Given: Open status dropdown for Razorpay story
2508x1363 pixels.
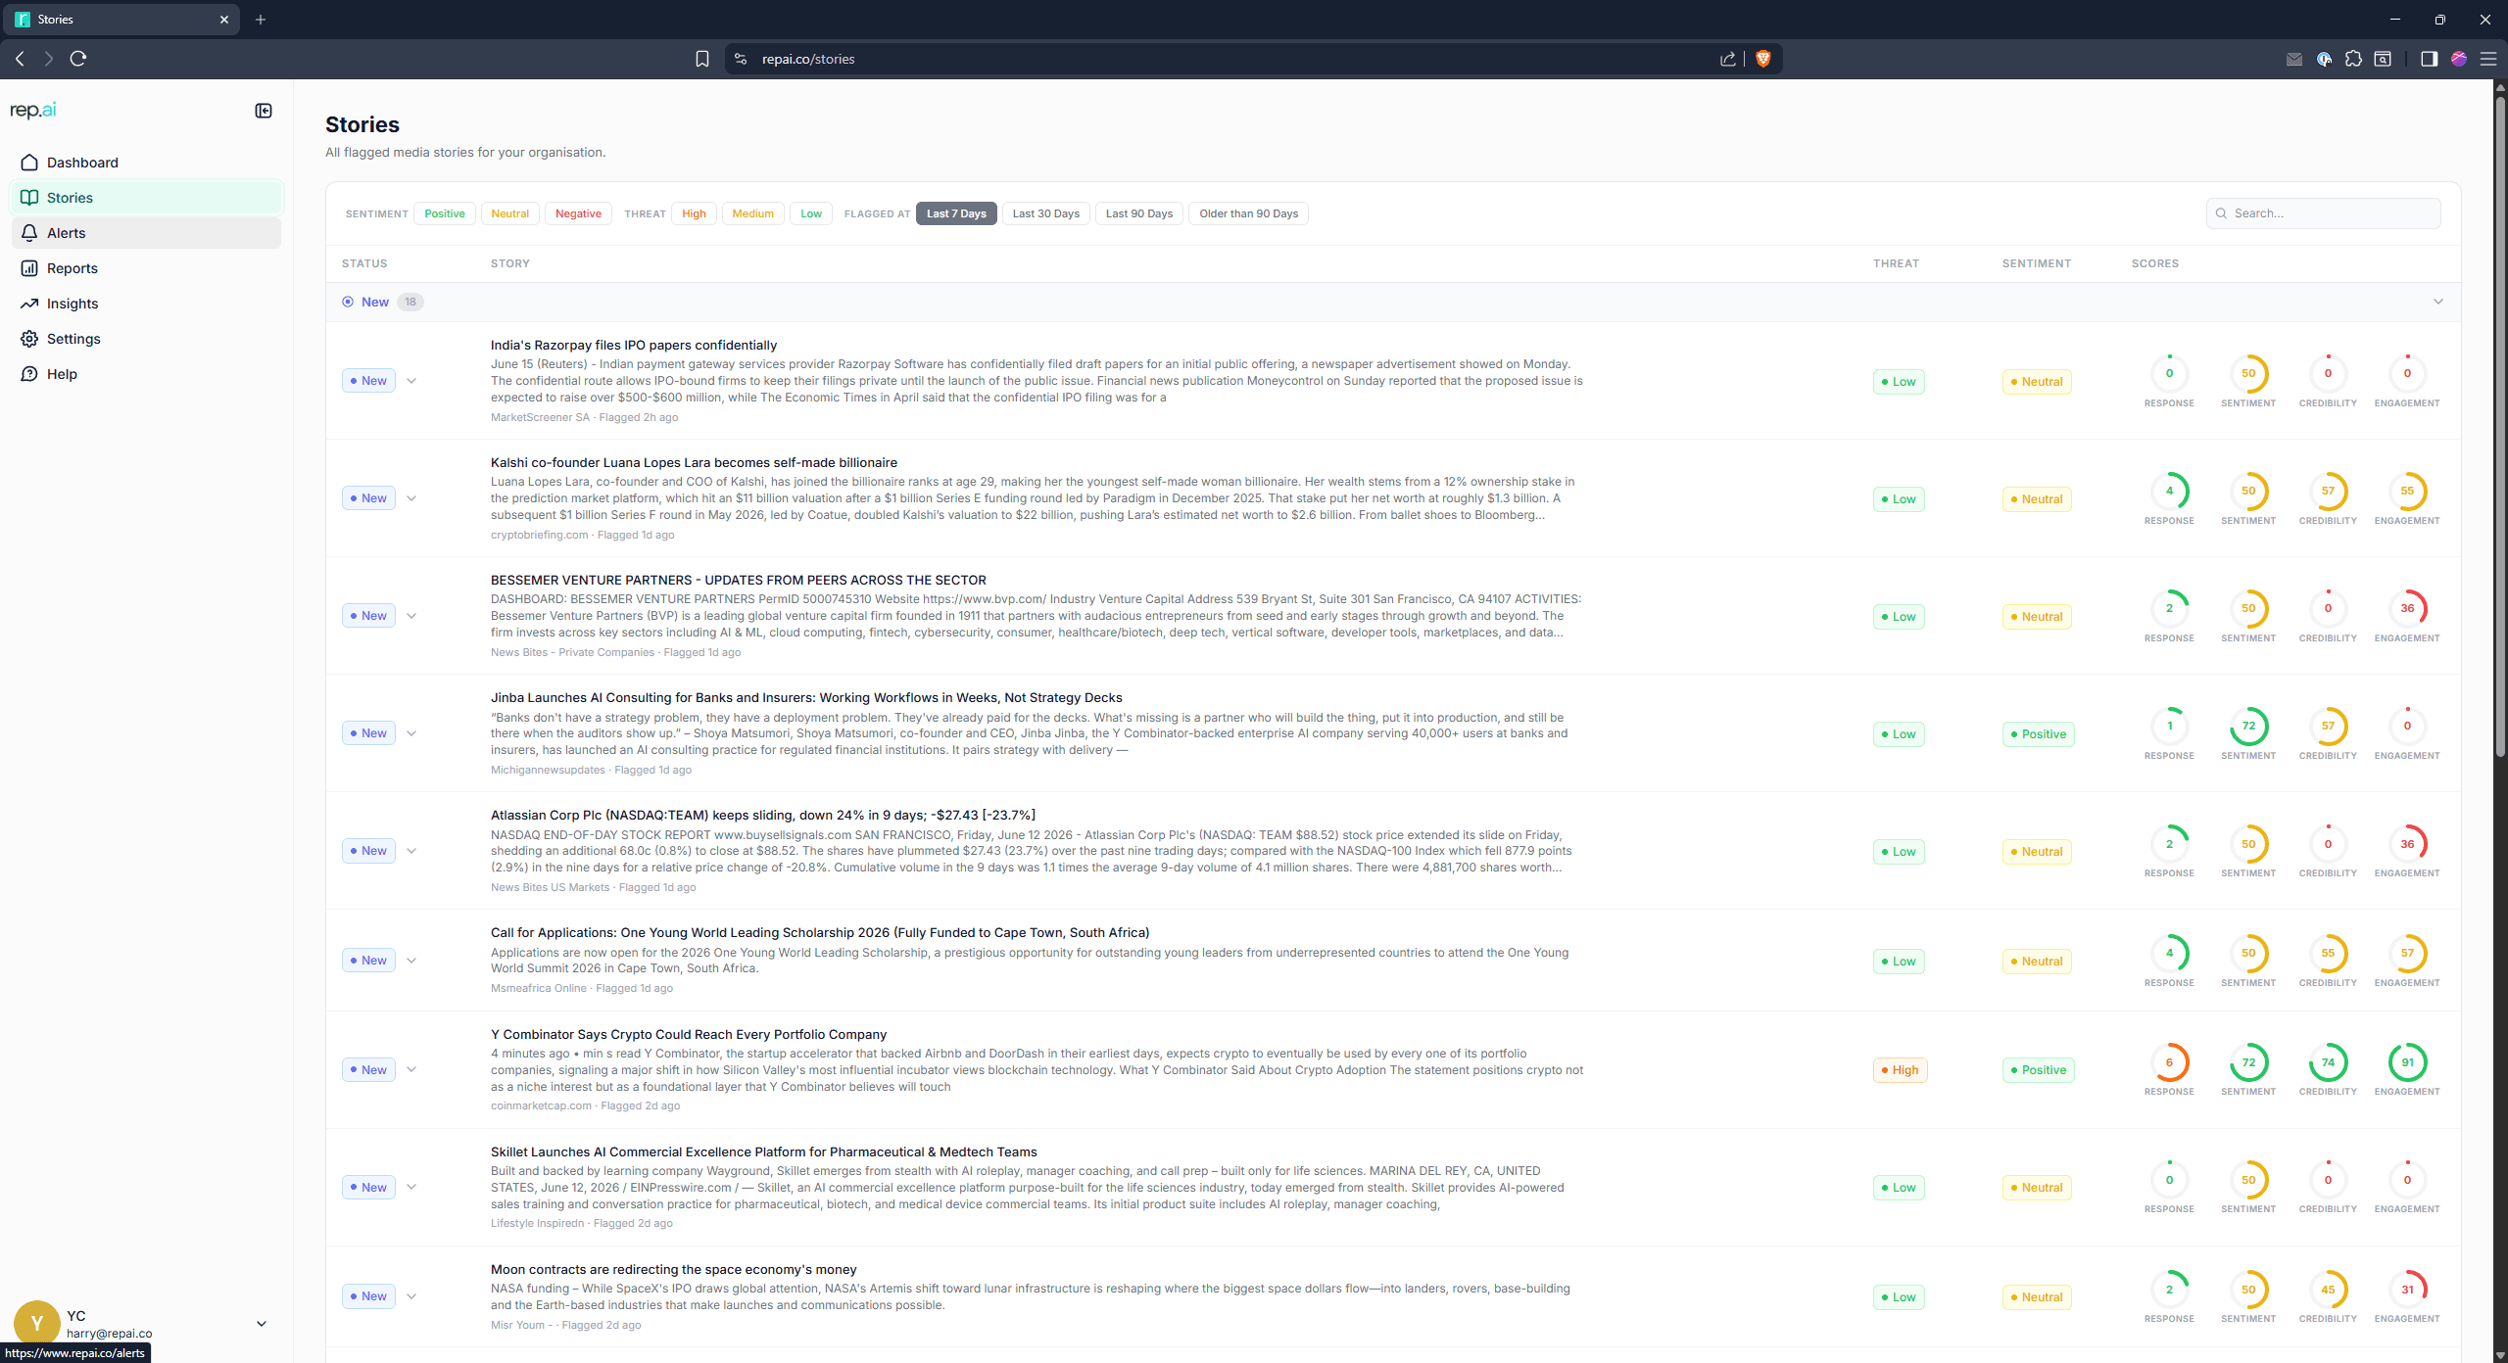Looking at the screenshot, I should click(411, 381).
